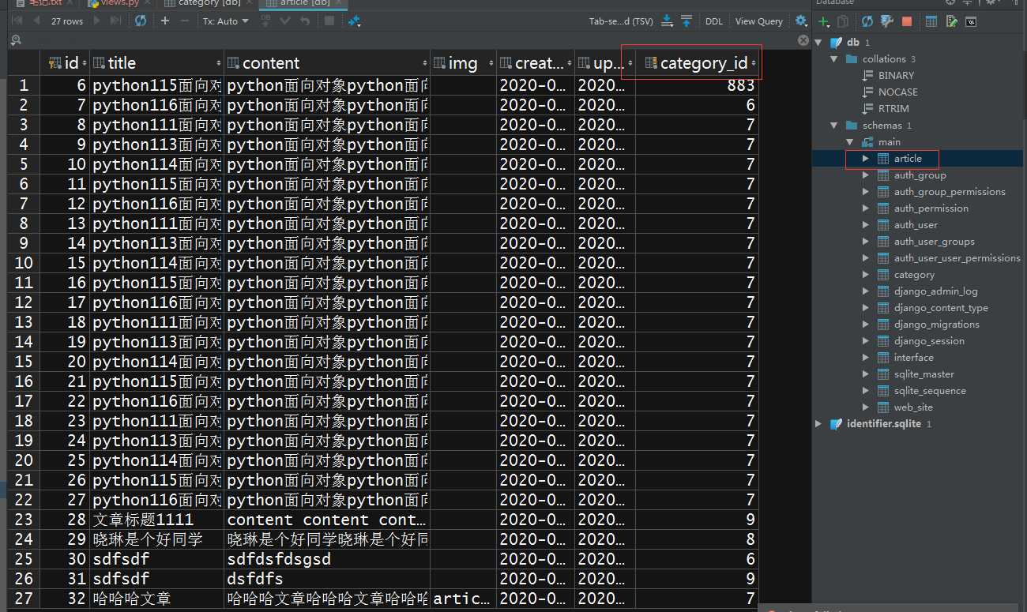Select the auth_permission table in tree
The width and height of the screenshot is (1027, 612).
(931, 208)
